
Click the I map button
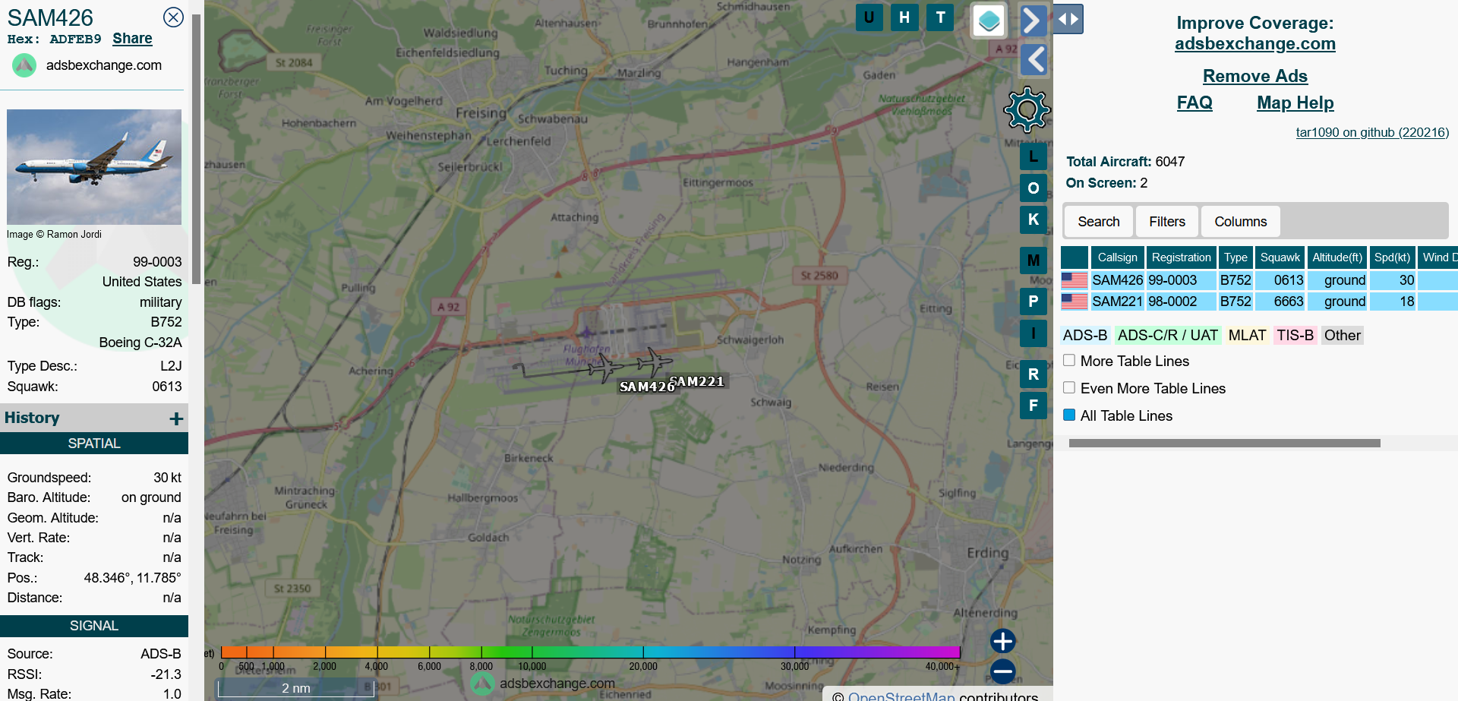coord(1034,333)
